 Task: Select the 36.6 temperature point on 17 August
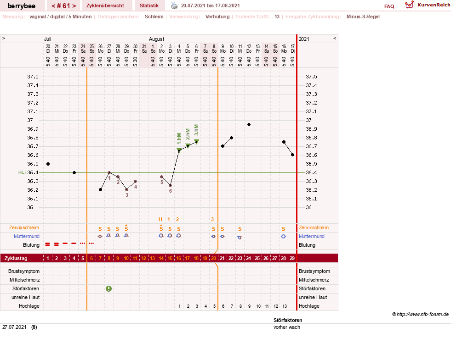point(292,155)
